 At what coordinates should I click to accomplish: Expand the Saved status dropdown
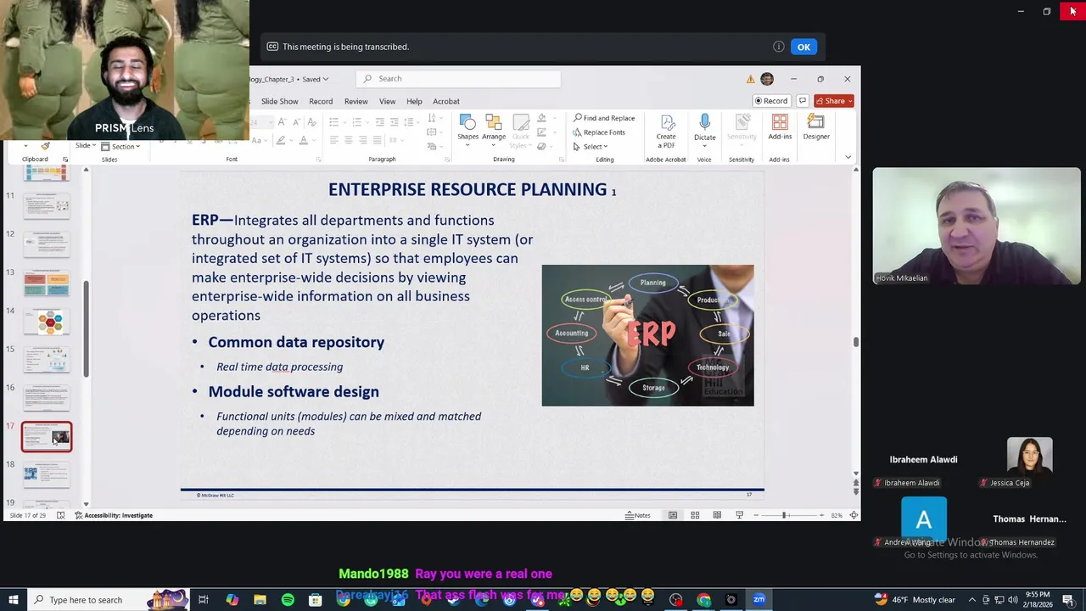tap(315, 79)
